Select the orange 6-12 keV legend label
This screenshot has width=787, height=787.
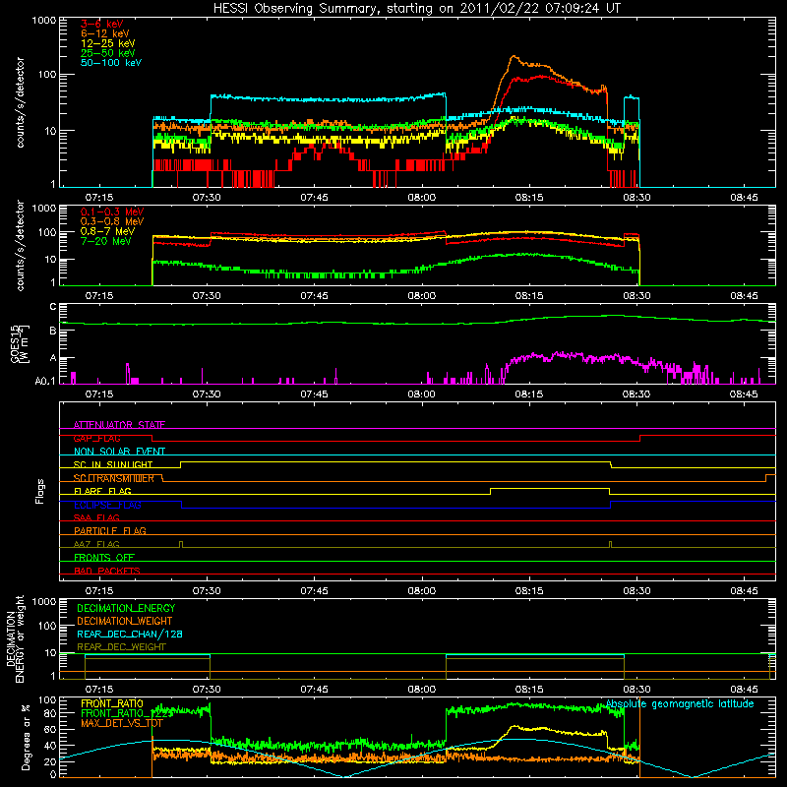click(x=105, y=33)
